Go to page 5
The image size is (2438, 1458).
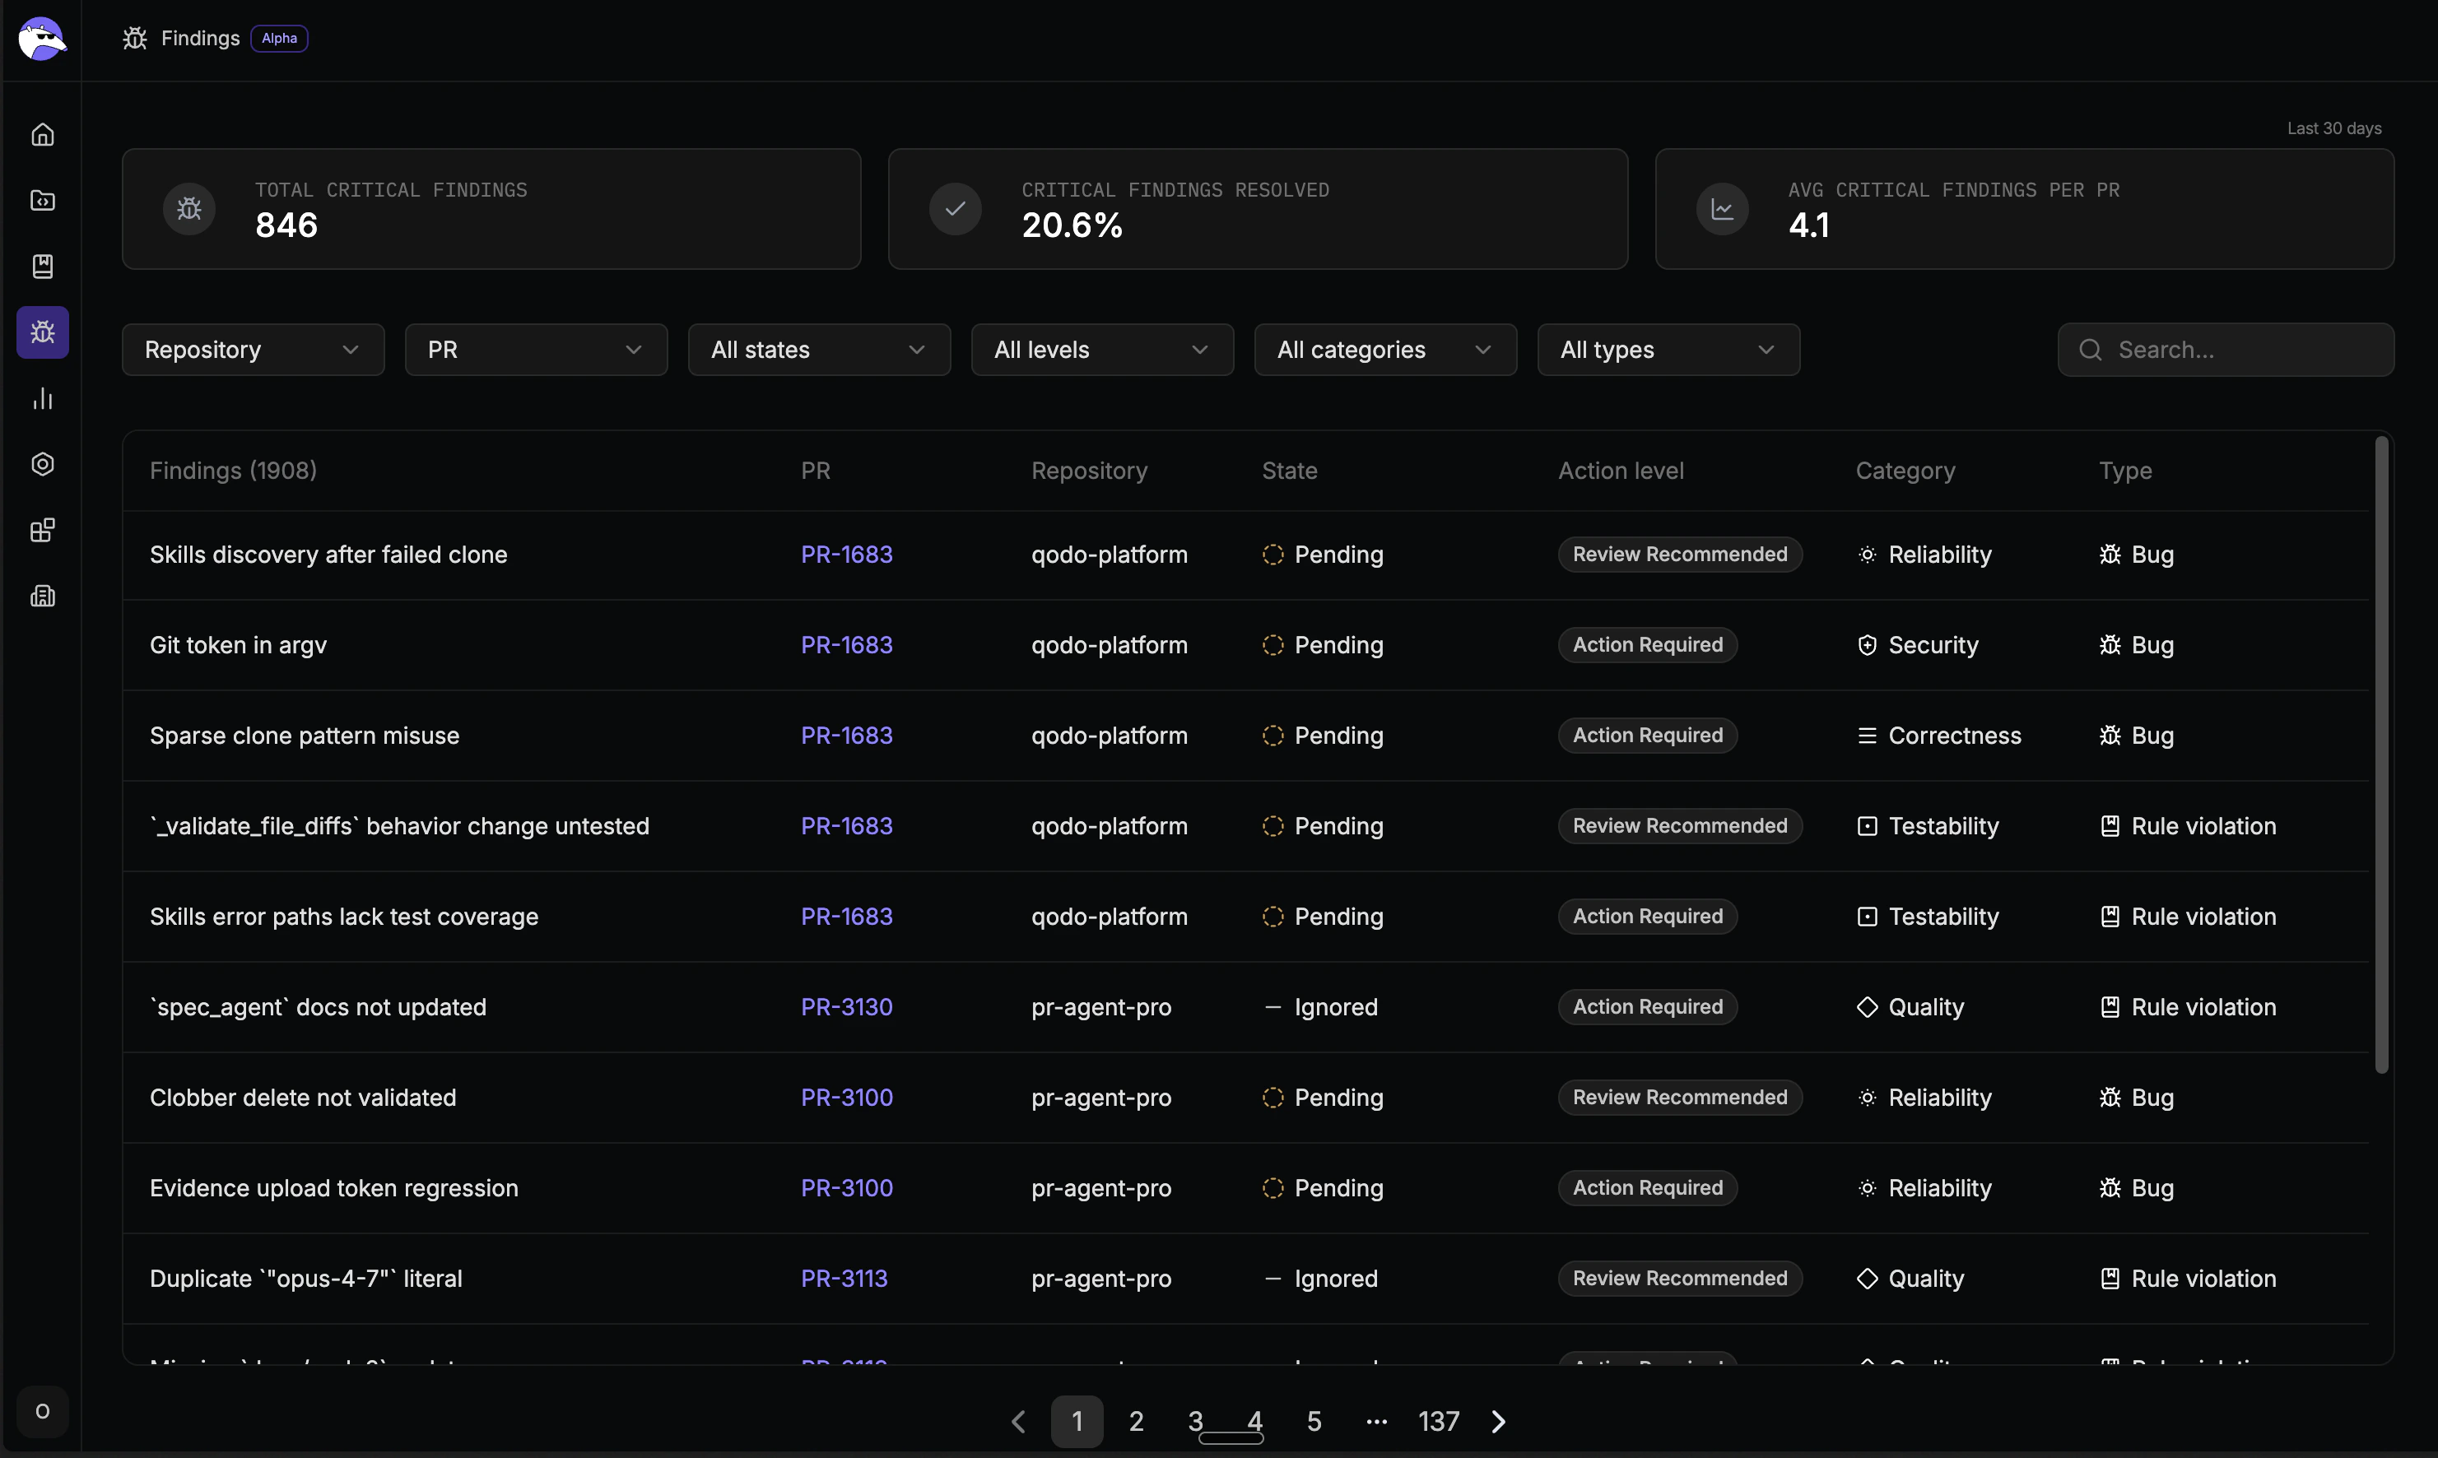pyautogui.click(x=1314, y=1422)
